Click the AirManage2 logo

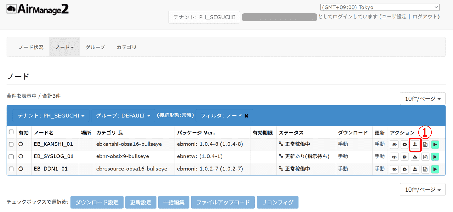(x=38, y=9)
